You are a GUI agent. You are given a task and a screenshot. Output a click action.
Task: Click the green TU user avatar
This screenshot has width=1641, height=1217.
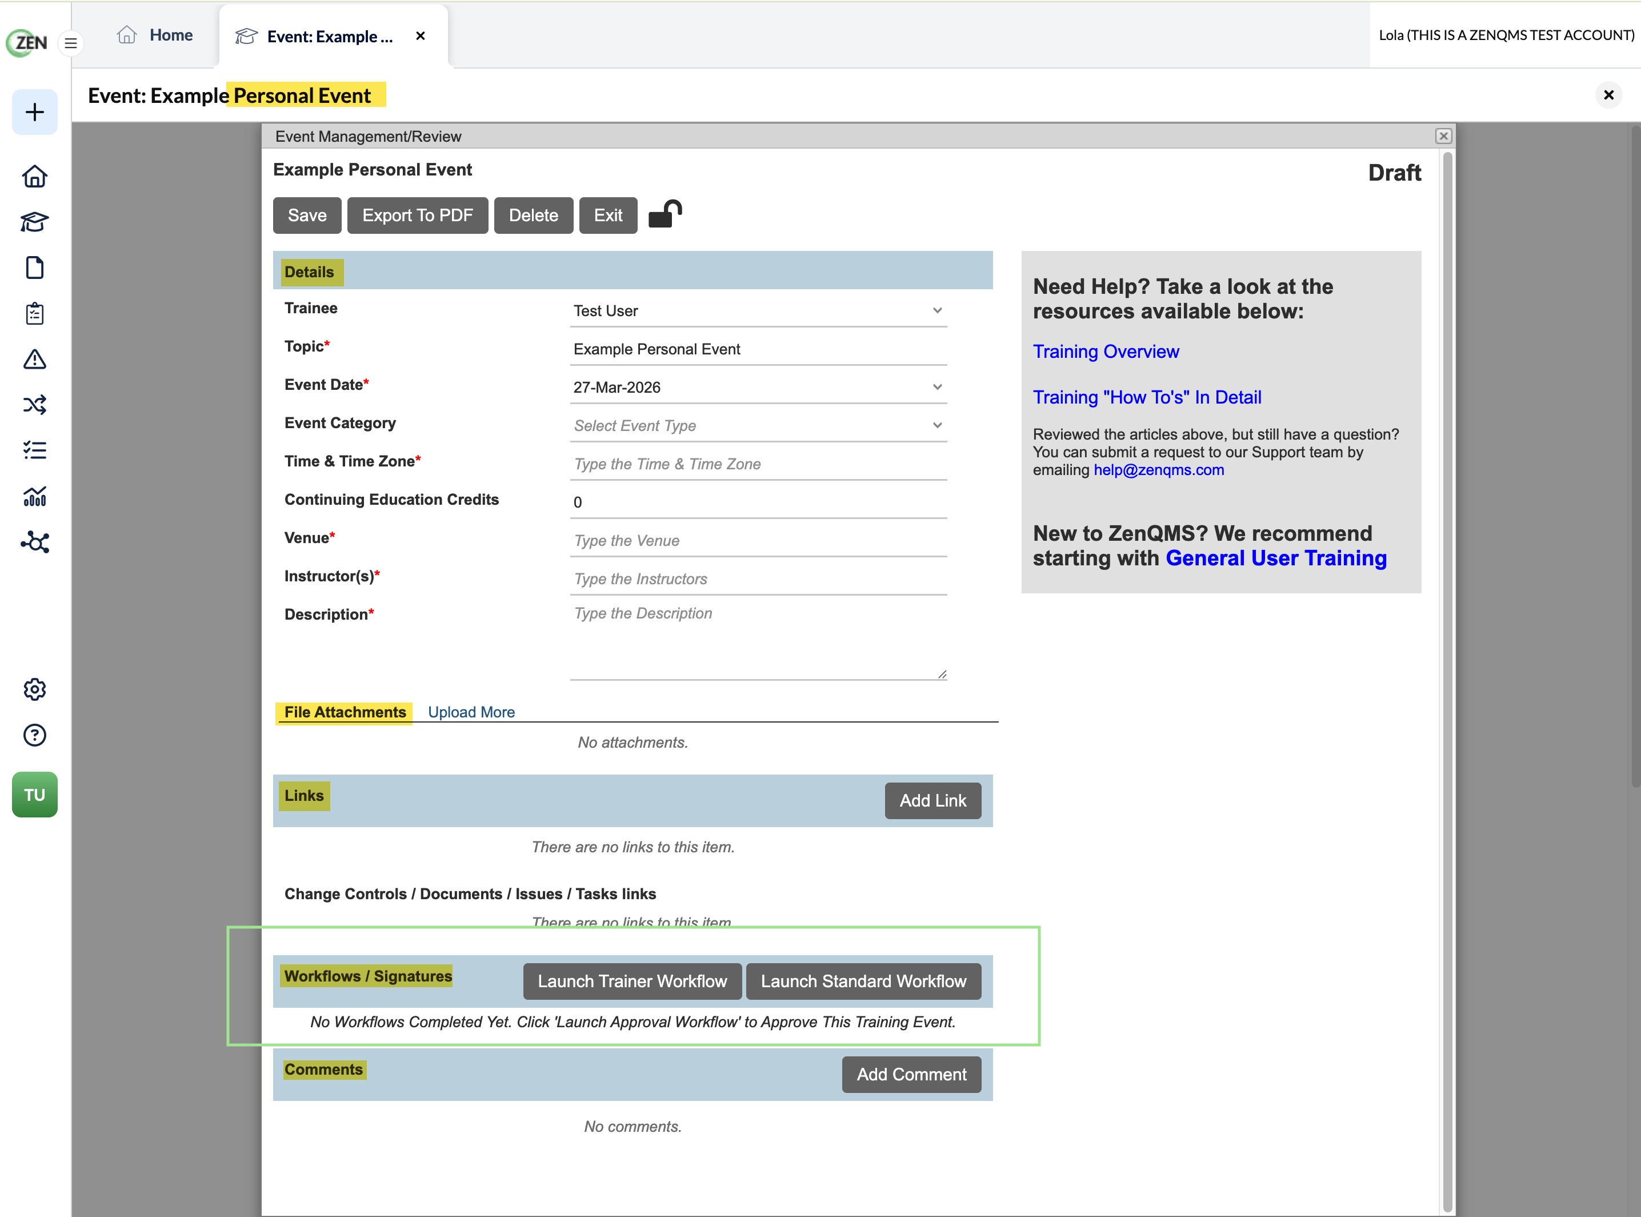click(35, 795)
